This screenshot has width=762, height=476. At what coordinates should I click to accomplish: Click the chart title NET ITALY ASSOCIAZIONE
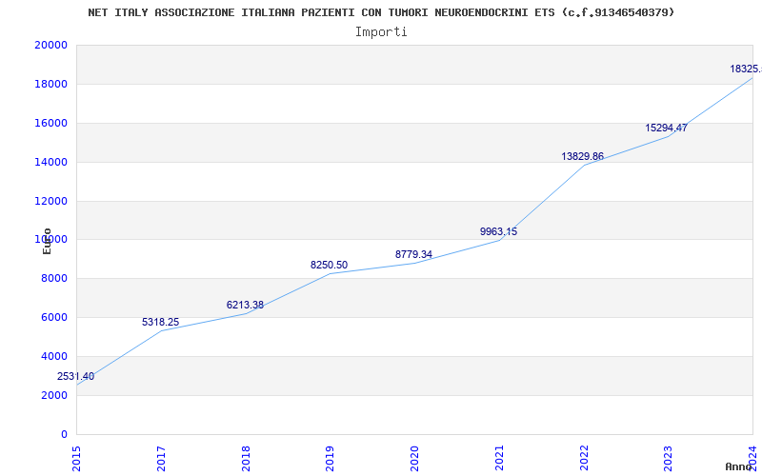pos(381,12)
